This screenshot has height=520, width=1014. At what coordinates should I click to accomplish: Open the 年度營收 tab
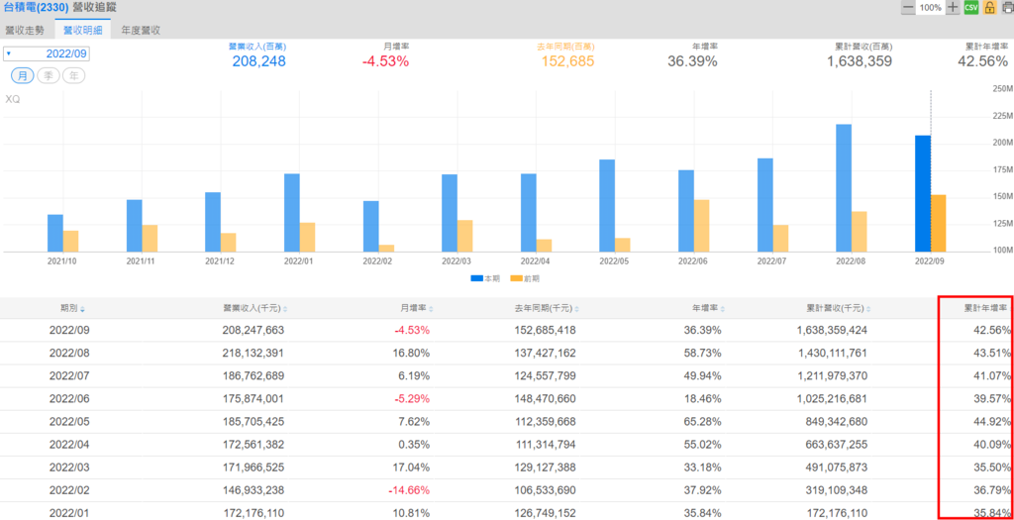coord(141,30)
